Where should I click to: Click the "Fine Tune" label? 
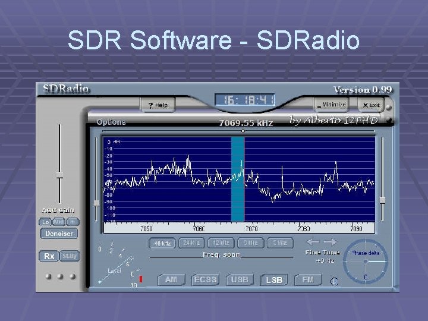click(x=322, y=253)
